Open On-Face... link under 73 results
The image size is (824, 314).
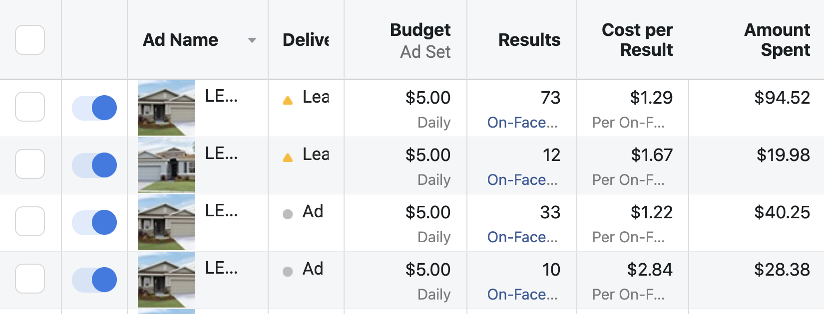pos(522,123)
